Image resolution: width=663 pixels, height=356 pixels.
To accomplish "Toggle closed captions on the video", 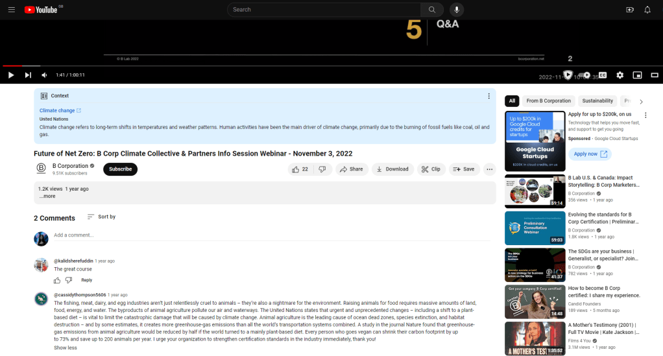I will tap(603, 75).
